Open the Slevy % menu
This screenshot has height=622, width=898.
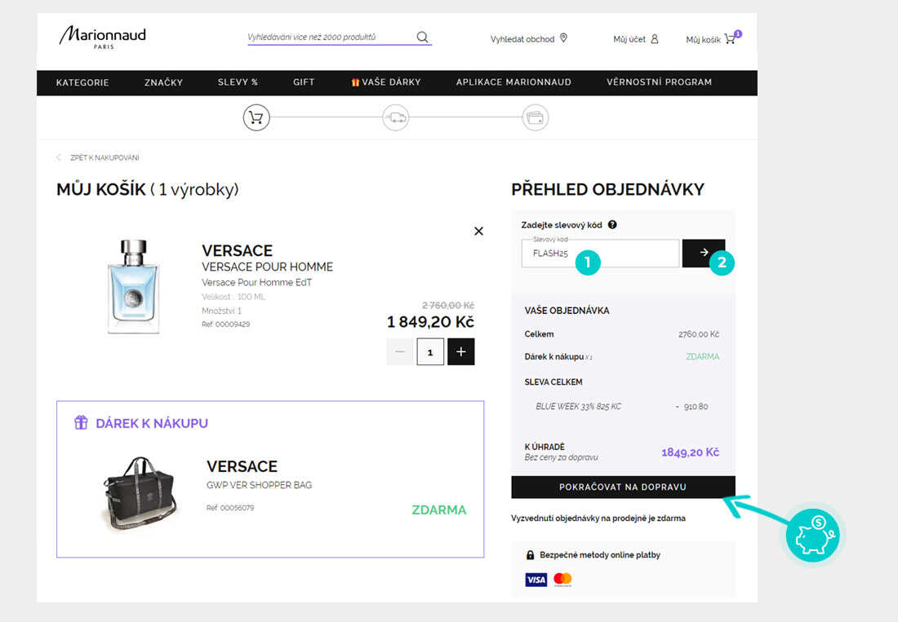click(238, 82)
